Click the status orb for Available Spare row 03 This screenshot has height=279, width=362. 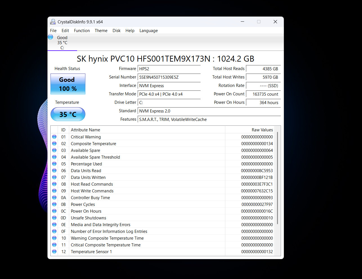[x=54, y=150]
